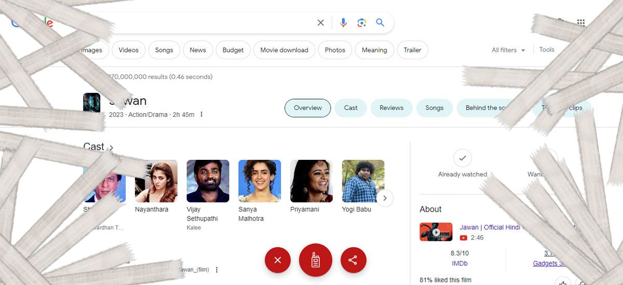Open three-dot menu next to Jawan_(film) result
This screenshot has height=285, width=623.
(x=217, y=269)
